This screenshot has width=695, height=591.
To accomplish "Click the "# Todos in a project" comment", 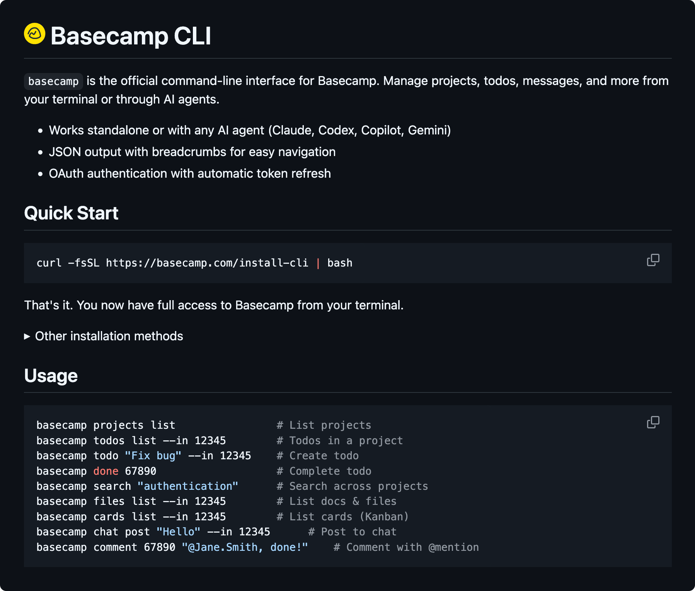I will point(340,440).
